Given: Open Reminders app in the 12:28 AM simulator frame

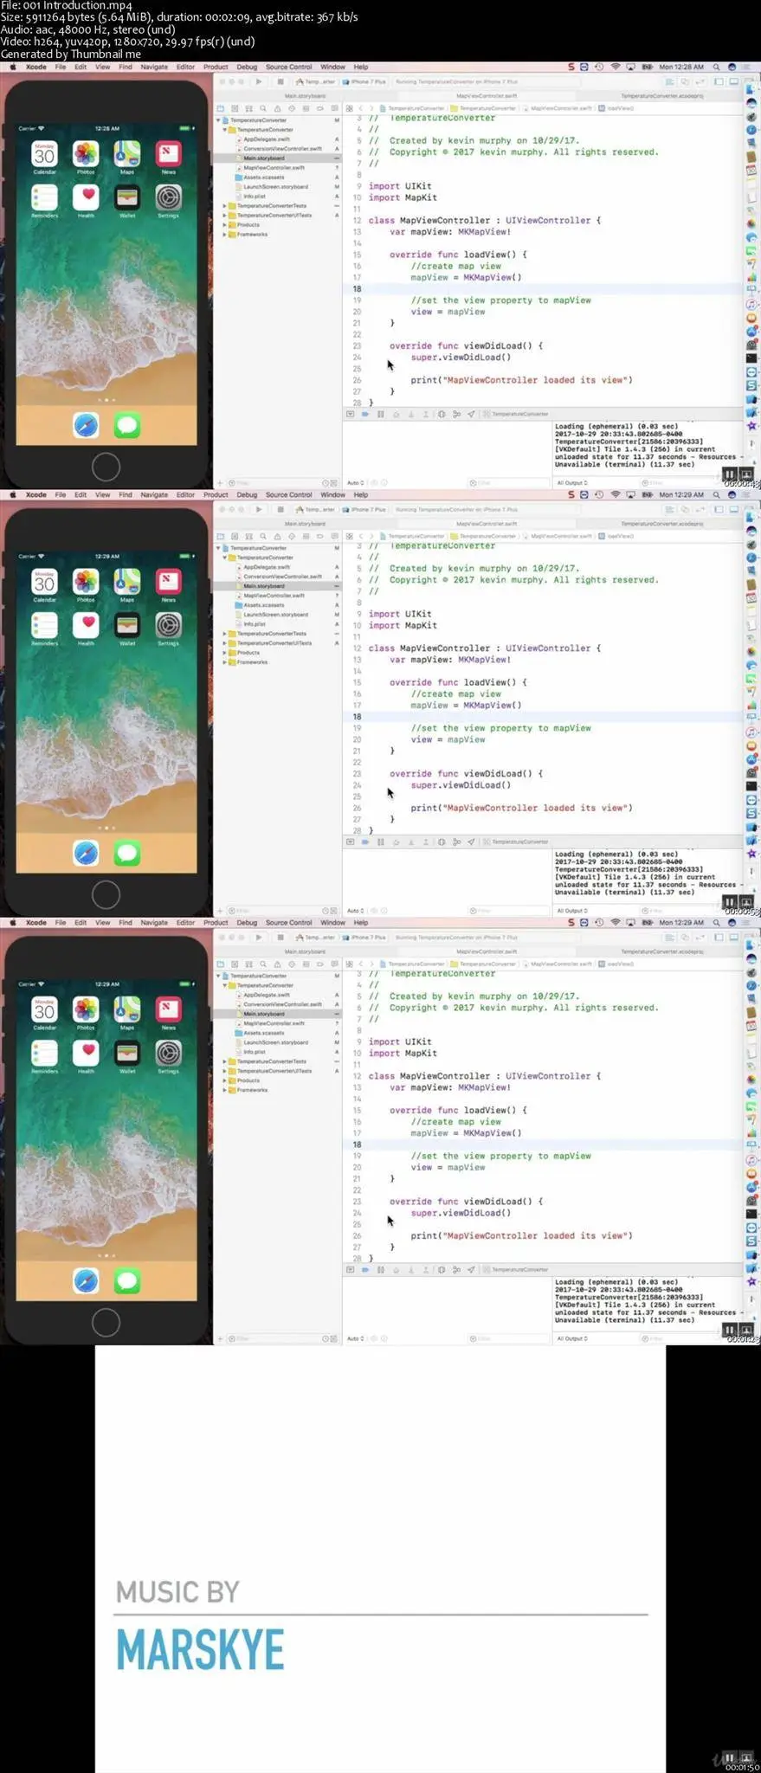Looking at the screenshot, I should 44,197.
